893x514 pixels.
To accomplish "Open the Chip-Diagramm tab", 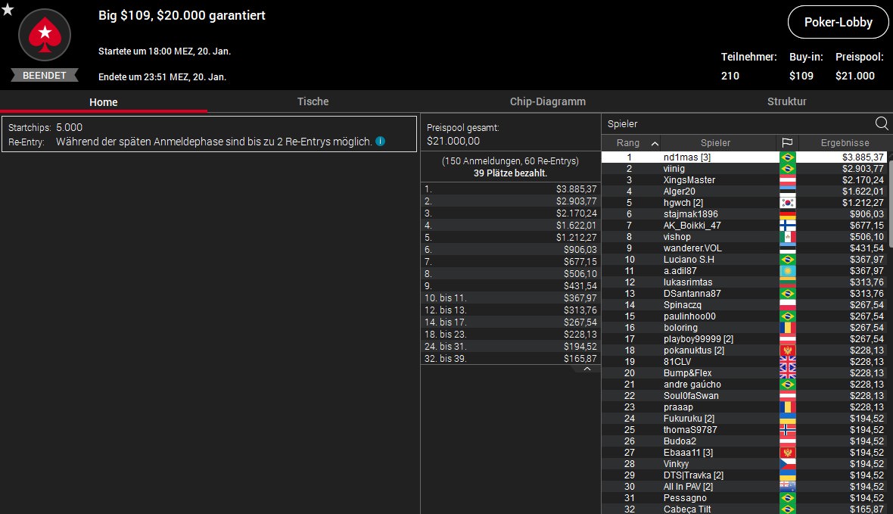I will pos(547,101).
